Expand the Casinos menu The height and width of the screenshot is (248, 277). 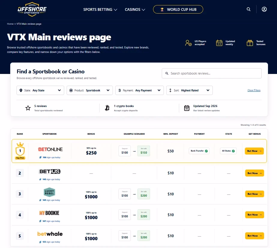(135, 10)
